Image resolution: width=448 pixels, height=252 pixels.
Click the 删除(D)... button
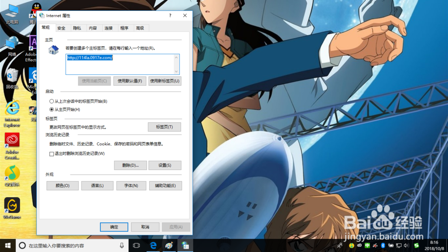tap(130, 165)
